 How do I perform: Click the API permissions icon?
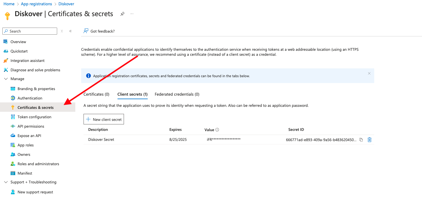13,126
